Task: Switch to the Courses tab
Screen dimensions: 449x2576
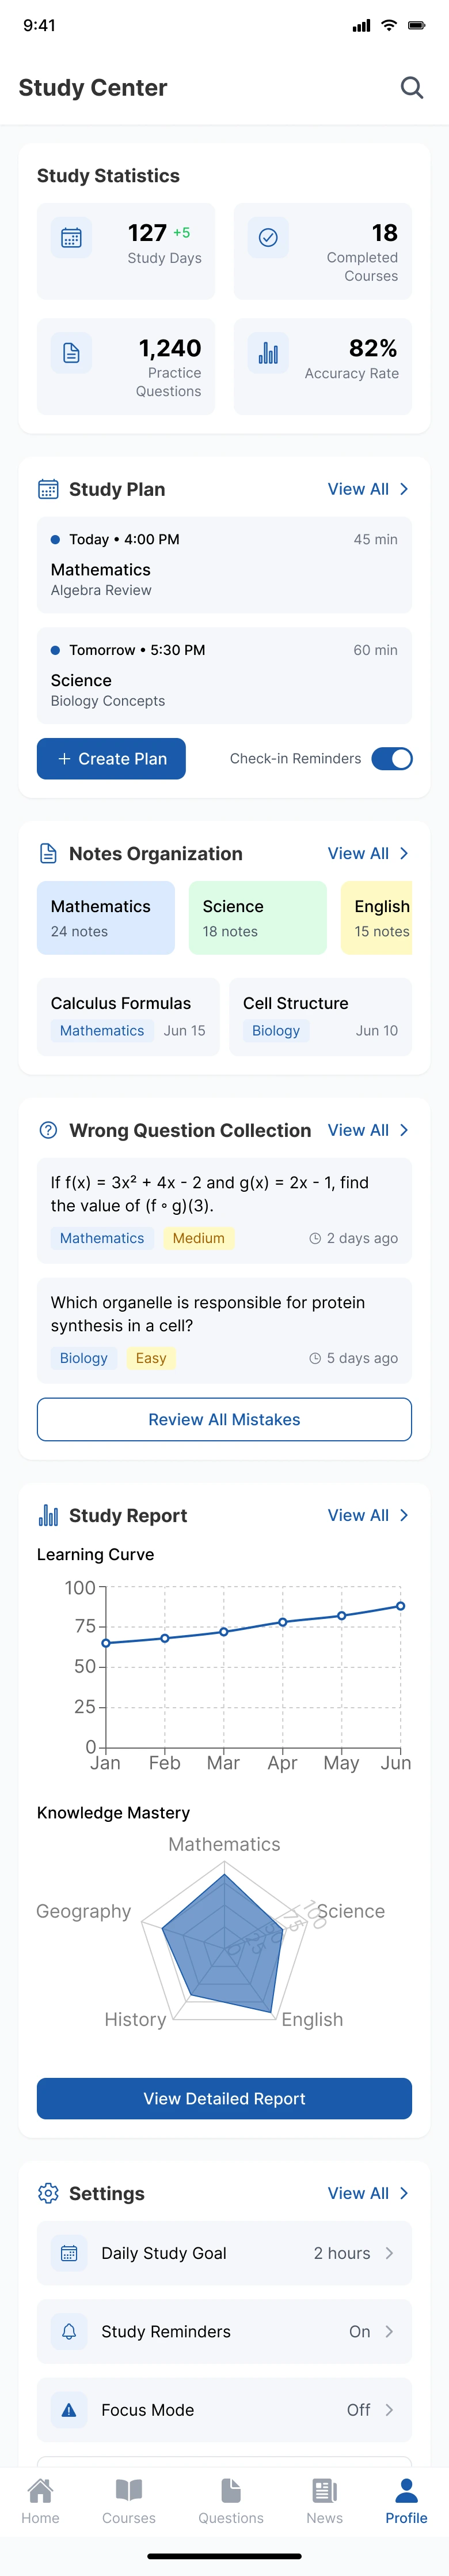Action: point(129,2501)
